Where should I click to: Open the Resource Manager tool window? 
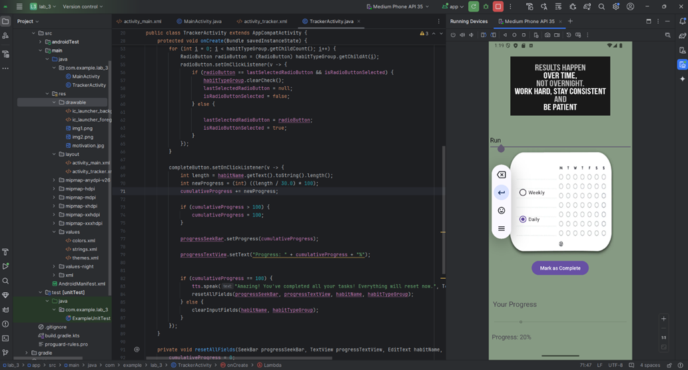click(x=6, y=35)
